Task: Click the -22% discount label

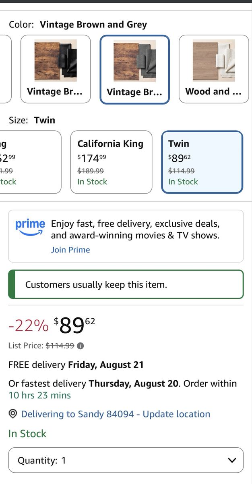Action: click(29, 326)
